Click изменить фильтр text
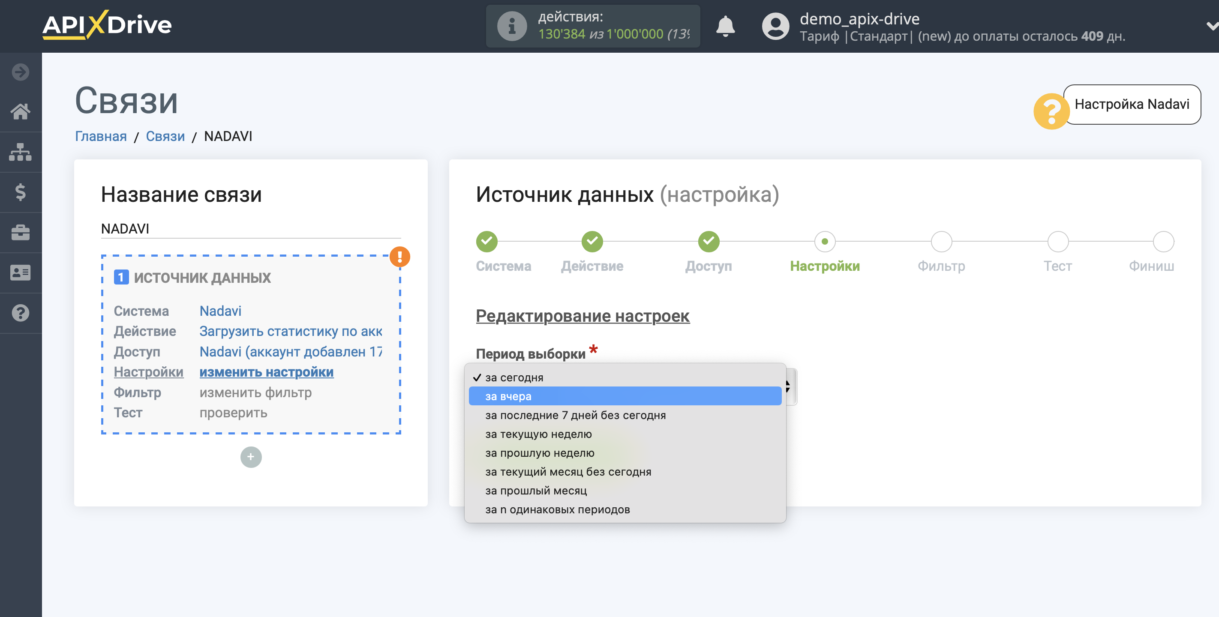The height and width of the screenshot is (617, 1219). pyautogui.click(x=255, y=392)
